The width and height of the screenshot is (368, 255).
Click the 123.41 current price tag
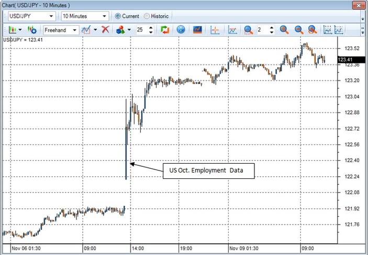click(x=351, y=59)
